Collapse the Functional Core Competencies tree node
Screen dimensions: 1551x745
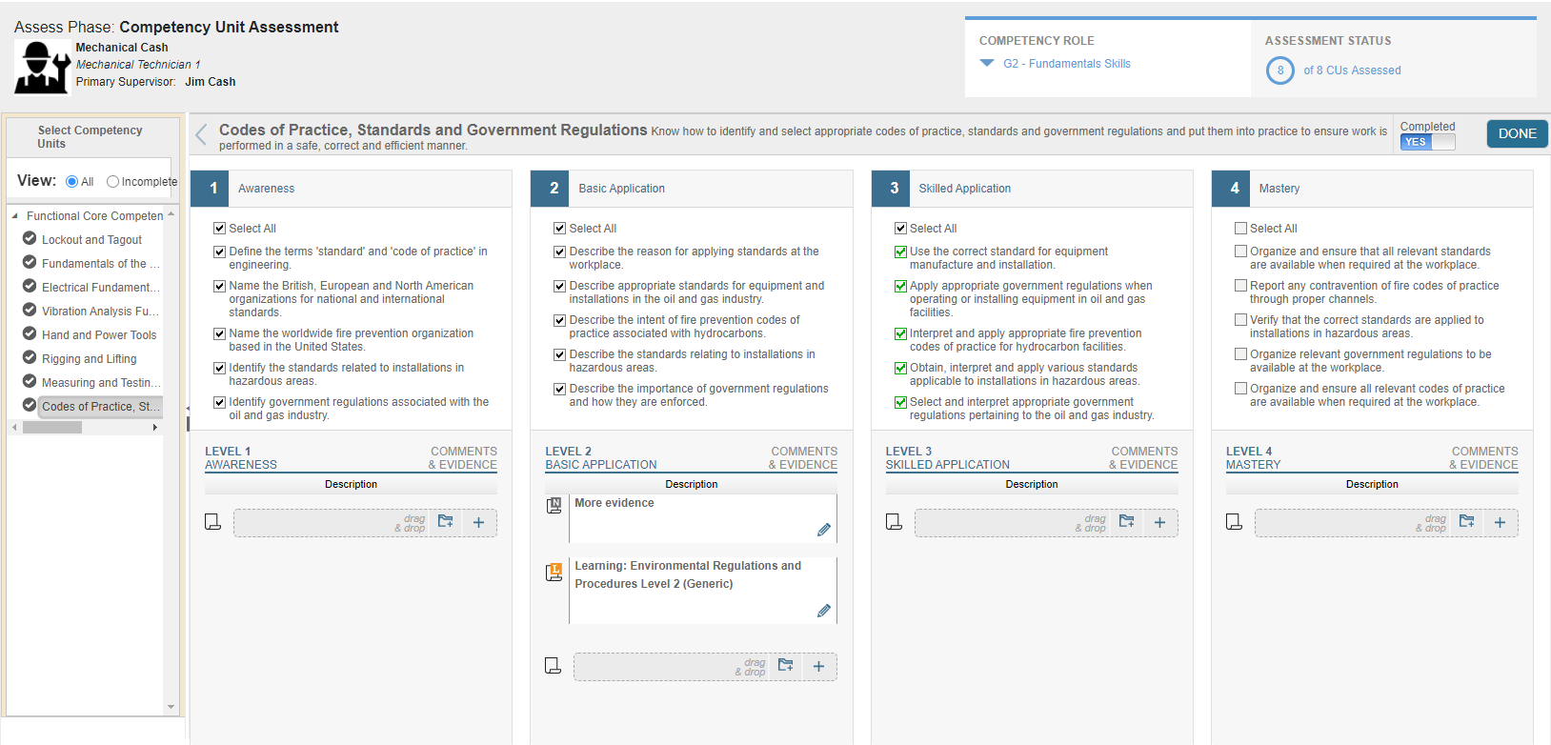pyautogui.click(x=14, y=216)
